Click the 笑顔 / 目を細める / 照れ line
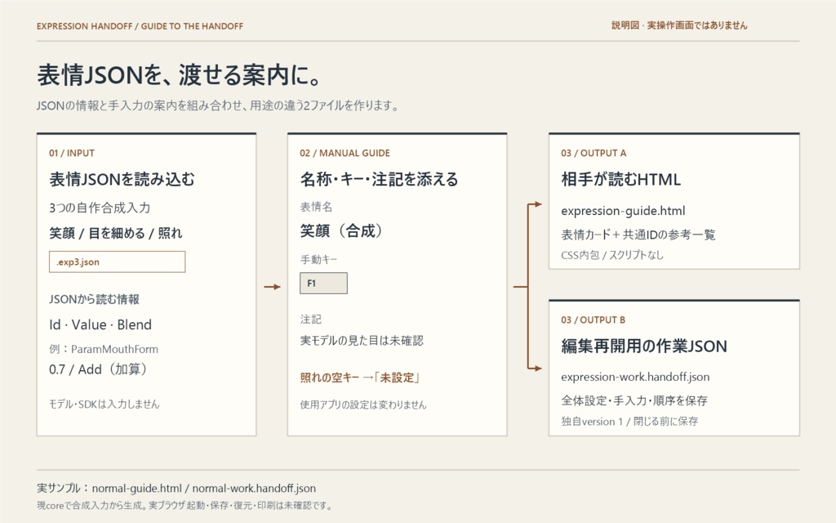836x523 pixels. tap(116, 233)
